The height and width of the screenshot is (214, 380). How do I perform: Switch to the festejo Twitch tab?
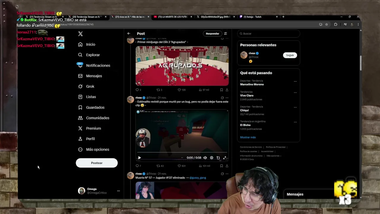pyautogui.click(x=258, y=17)
